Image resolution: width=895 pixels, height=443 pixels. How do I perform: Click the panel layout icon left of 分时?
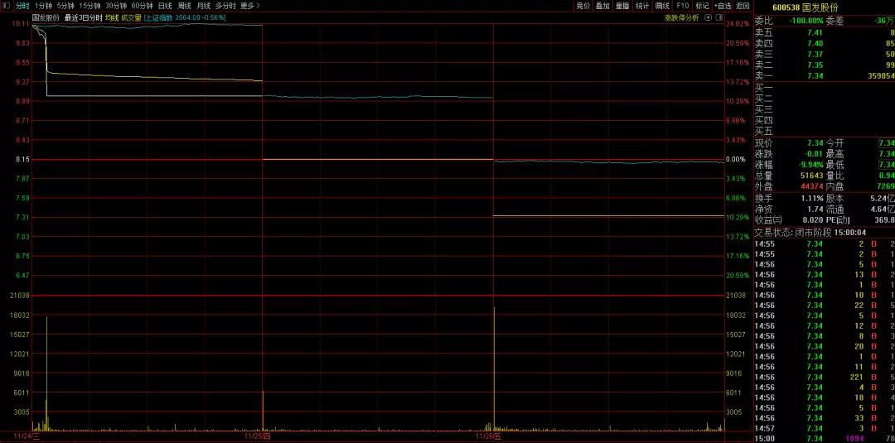click(7, 6)
